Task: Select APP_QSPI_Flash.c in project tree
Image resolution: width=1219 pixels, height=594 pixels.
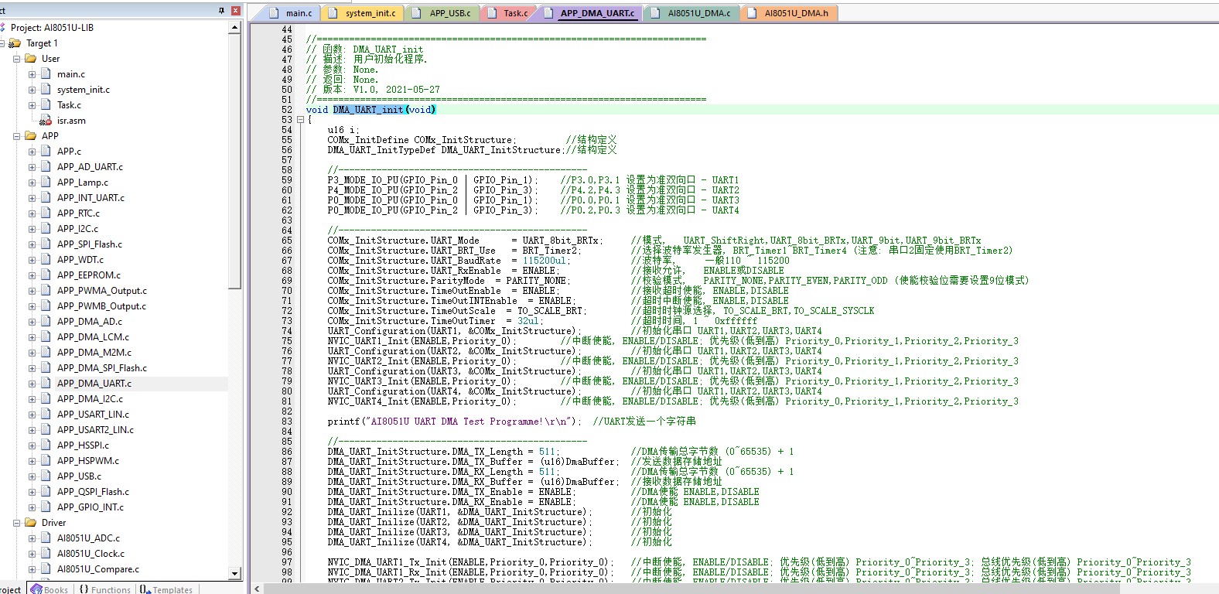Action: click(93, 492)
